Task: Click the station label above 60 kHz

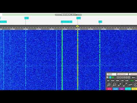Action: [x=78, y=18]
